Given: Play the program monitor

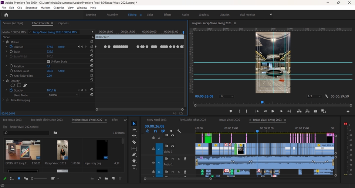Looking at the screenshot, I should point(273,111).
